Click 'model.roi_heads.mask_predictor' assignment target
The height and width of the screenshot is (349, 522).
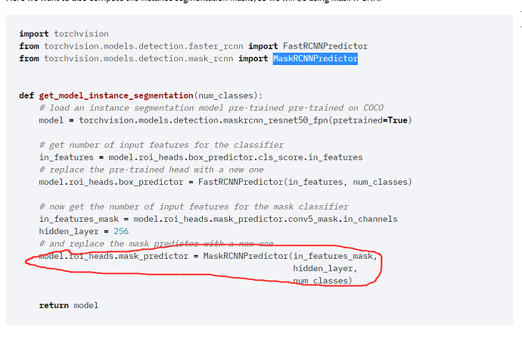click(113, 256)
